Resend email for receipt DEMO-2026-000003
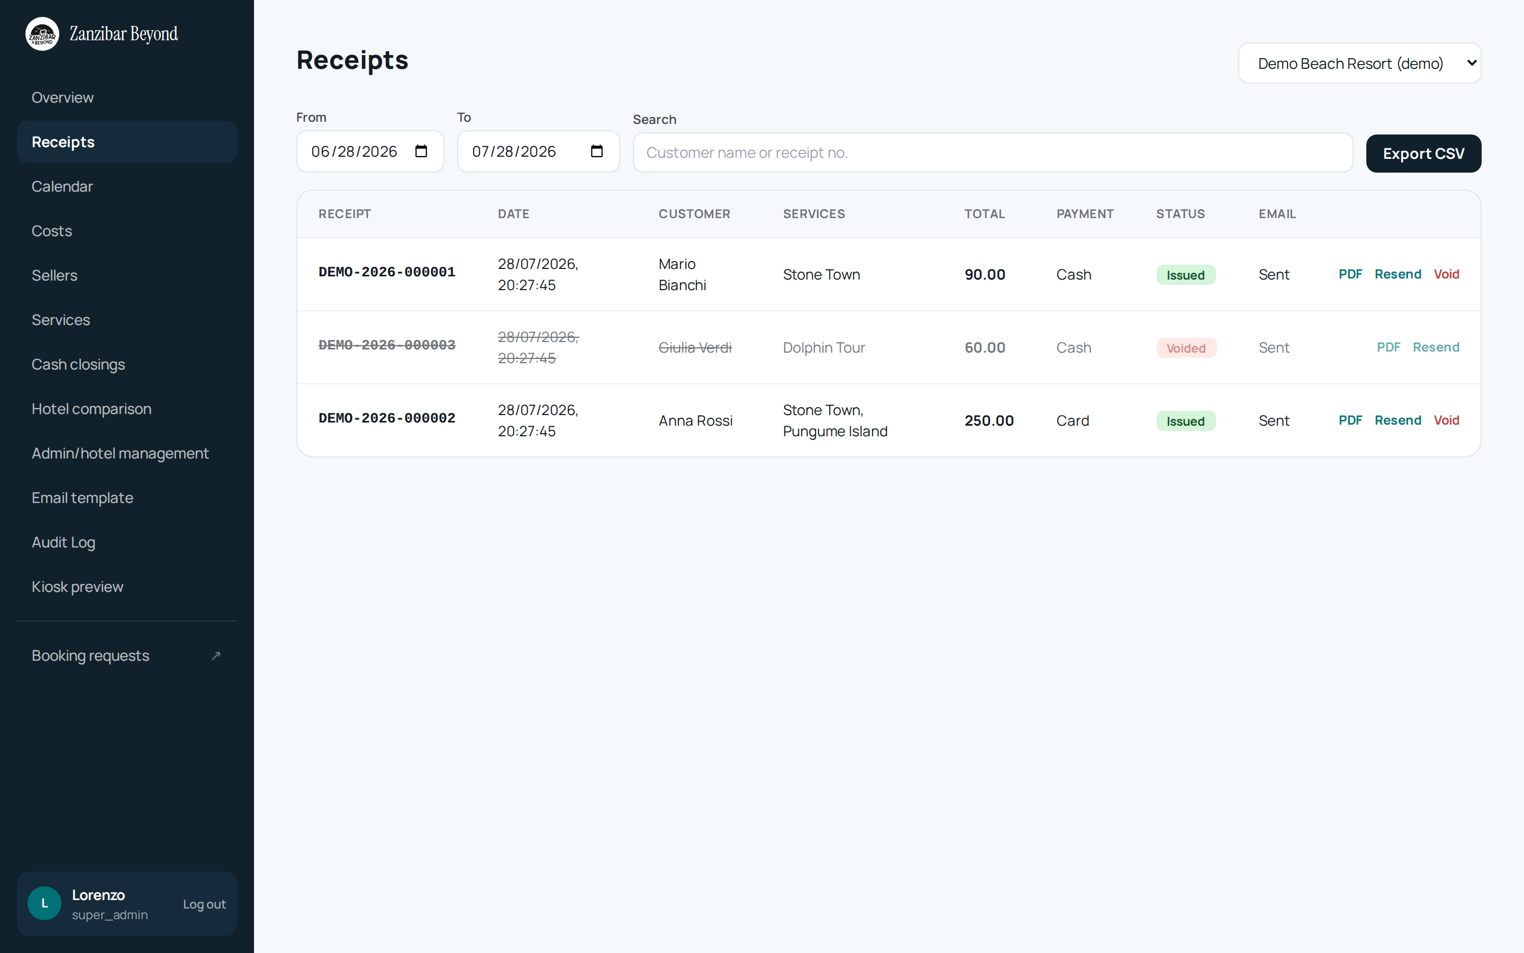 (x=1436, y=347)
